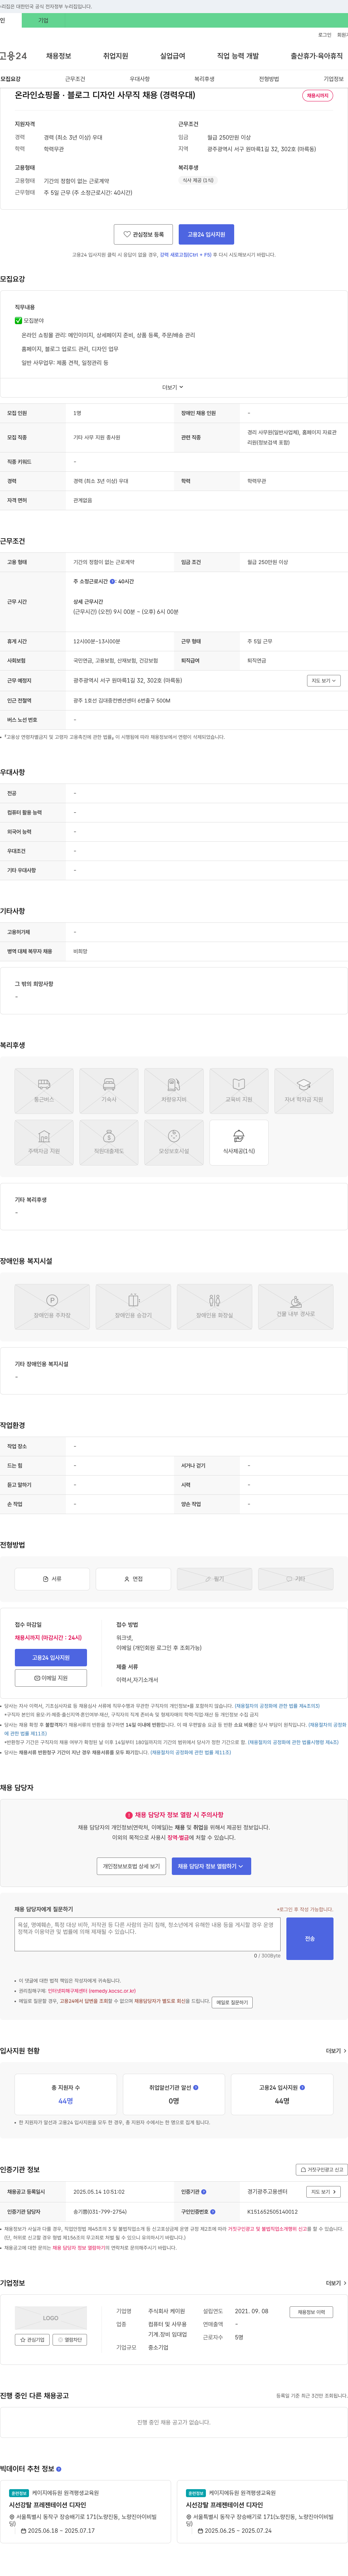Click the top 고용24 입사지원 button
The width and height of the screenshot is (348, 2576).
pos(206,234)
